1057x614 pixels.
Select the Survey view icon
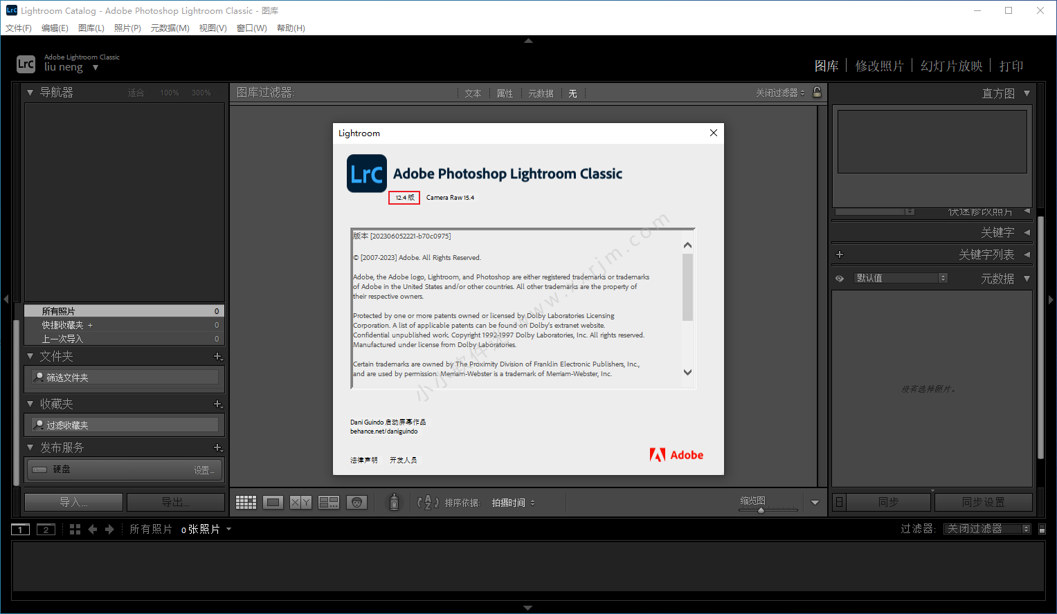pos(328,502)
